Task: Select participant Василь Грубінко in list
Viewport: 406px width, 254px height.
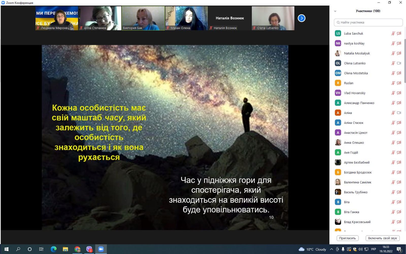Action: coord(356,192)
